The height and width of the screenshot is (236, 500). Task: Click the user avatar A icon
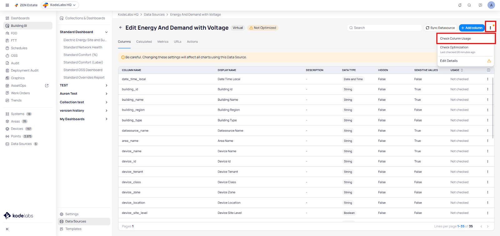491,5
